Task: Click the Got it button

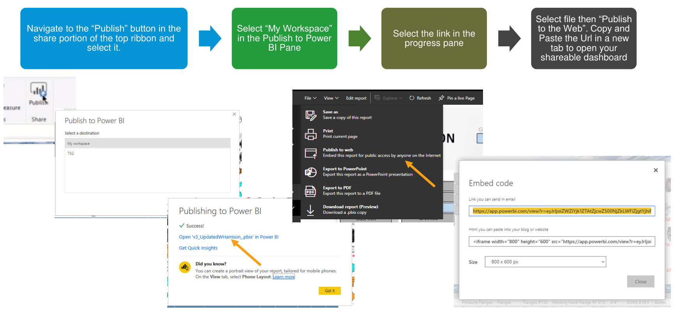Action: [x=329, y=291]
